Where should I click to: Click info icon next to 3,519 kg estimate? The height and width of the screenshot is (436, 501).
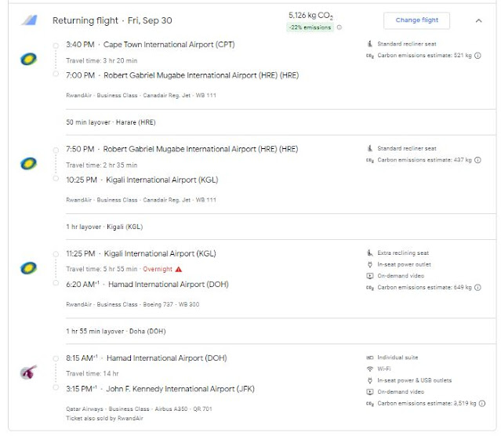[x=477, y=403]
